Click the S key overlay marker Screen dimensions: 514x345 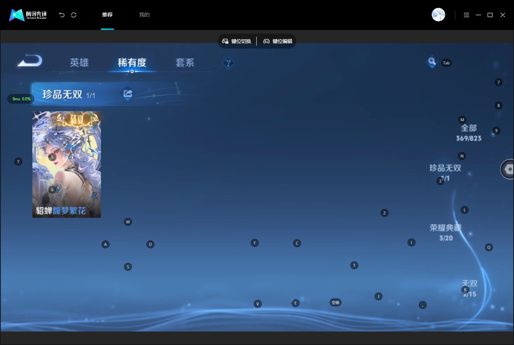click(x=128, y=267)
